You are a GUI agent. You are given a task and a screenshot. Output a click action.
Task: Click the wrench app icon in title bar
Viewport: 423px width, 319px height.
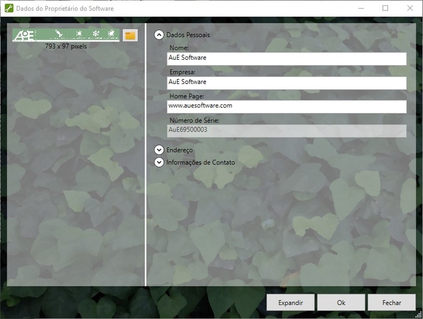coord(9,9)
